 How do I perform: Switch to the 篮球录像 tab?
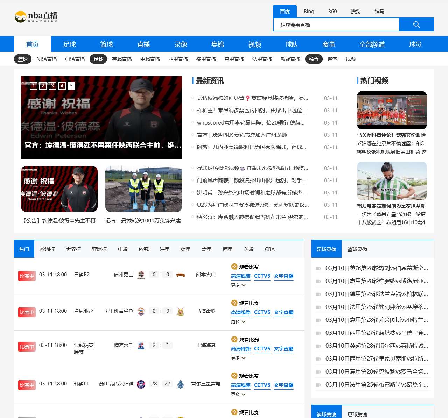coord(357,249)
